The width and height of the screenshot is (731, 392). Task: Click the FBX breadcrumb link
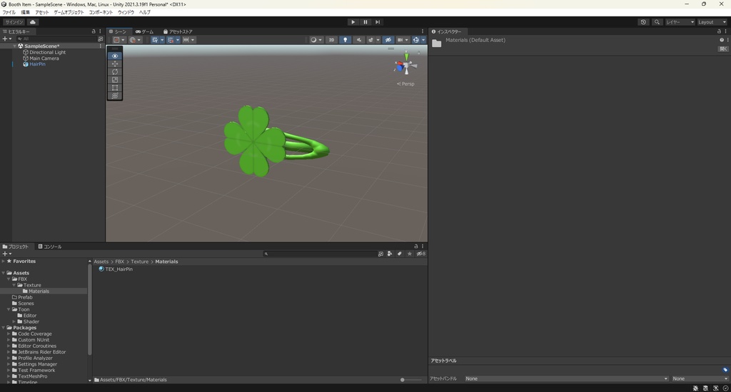pos(120,262)
